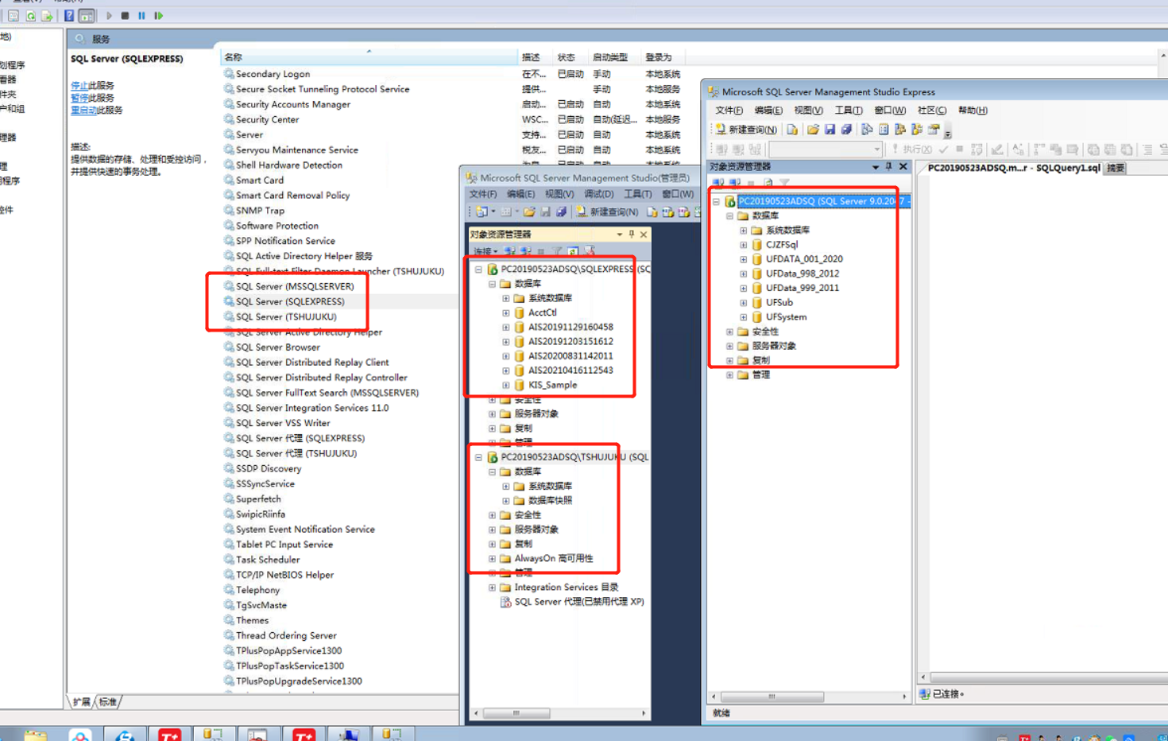Click the Refresh icon in Express Object Explorer toolbar
Screen dimensions: 1168x741
768,183
